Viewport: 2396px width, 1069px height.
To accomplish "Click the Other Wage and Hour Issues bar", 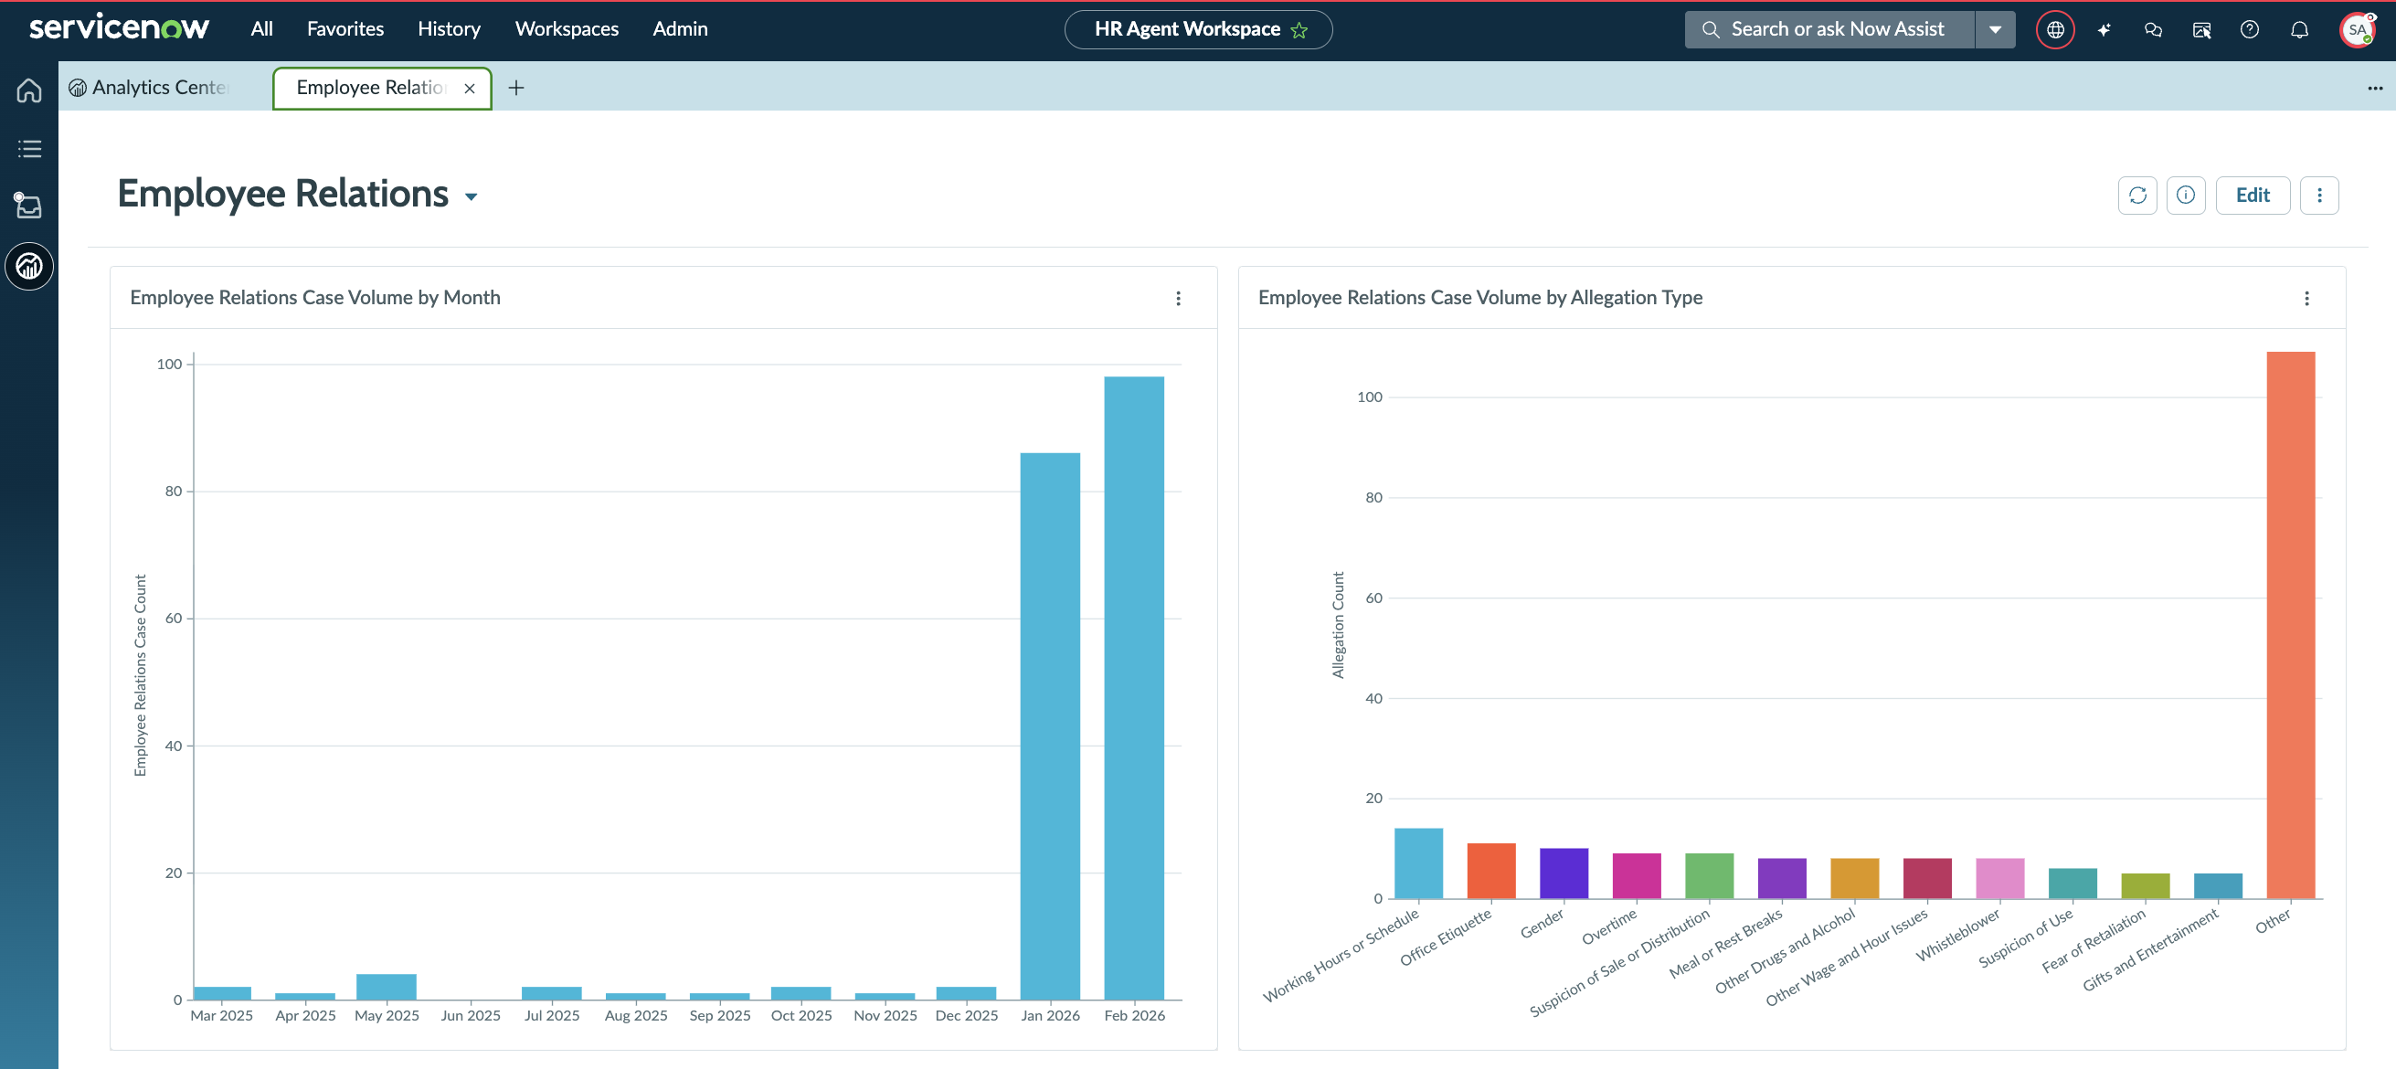I will [1926, 877].
